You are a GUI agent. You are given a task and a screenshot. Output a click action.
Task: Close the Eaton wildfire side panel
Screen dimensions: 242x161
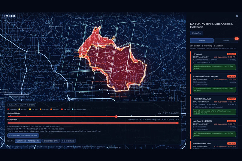coord(237,16)
